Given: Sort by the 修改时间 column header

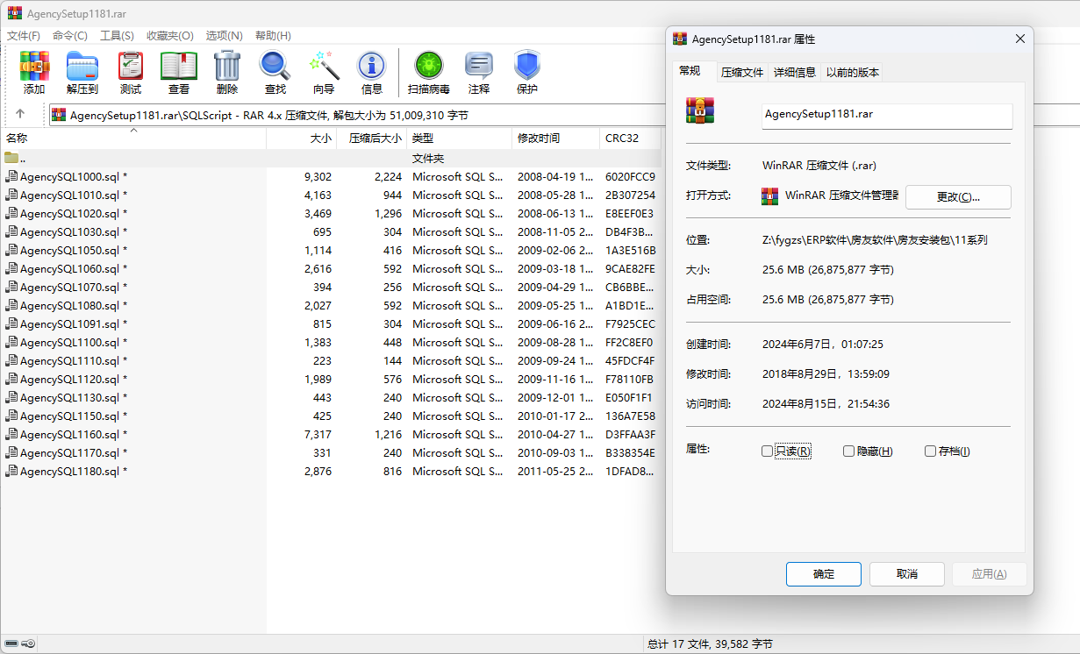Looking at the screenshot, I should (556, 139).
